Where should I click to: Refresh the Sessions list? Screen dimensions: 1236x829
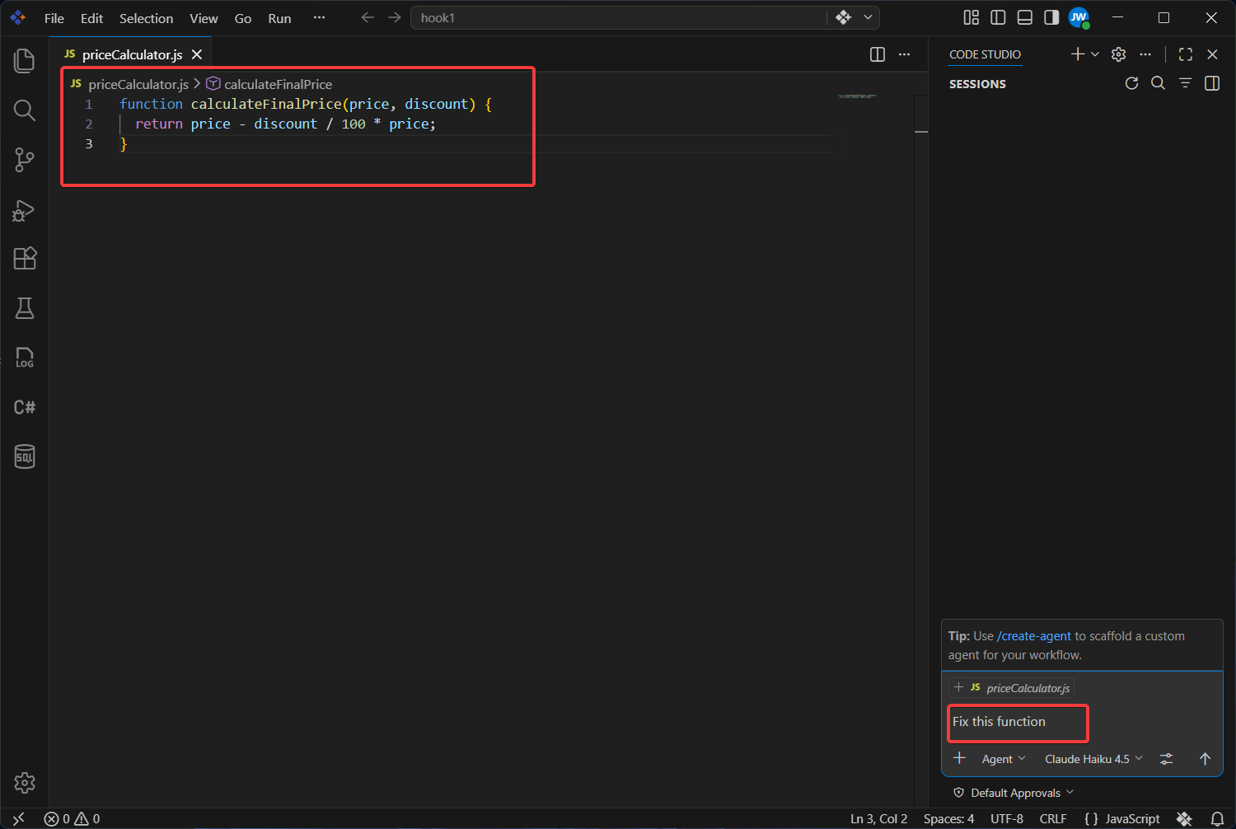(1132, 83)
